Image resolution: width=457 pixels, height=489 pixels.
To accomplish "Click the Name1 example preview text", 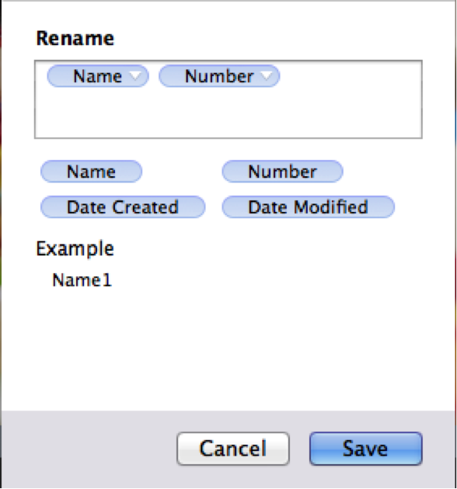I will pyautogui.click(x=82, y=280).
